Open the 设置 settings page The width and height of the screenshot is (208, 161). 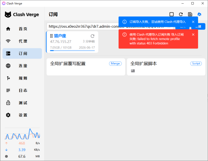[22, 115]
